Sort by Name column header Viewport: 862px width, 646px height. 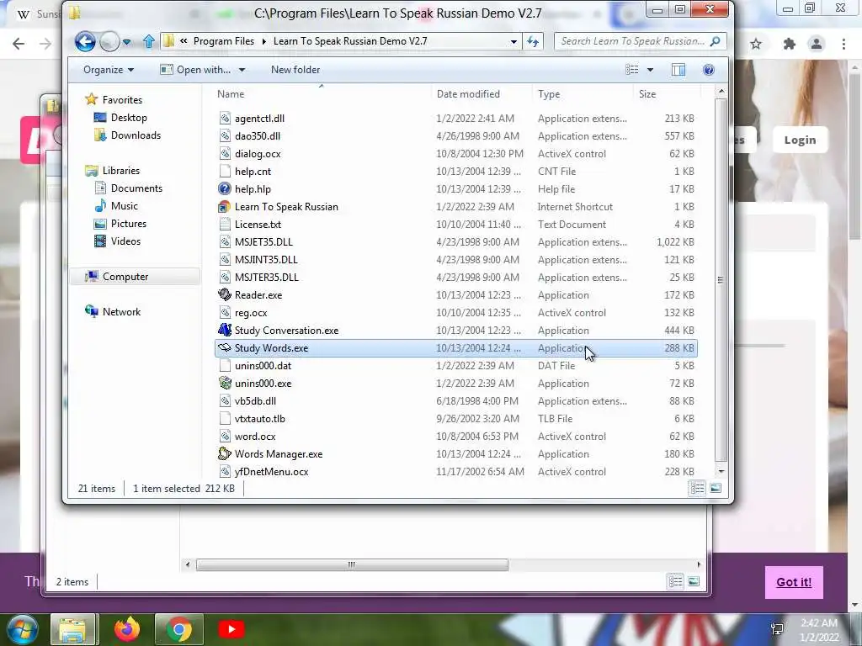(x=322, y=94)
